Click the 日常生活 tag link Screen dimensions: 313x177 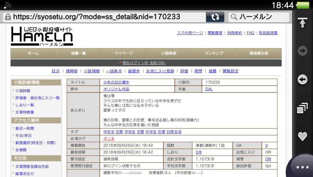[x=174, y=132]
